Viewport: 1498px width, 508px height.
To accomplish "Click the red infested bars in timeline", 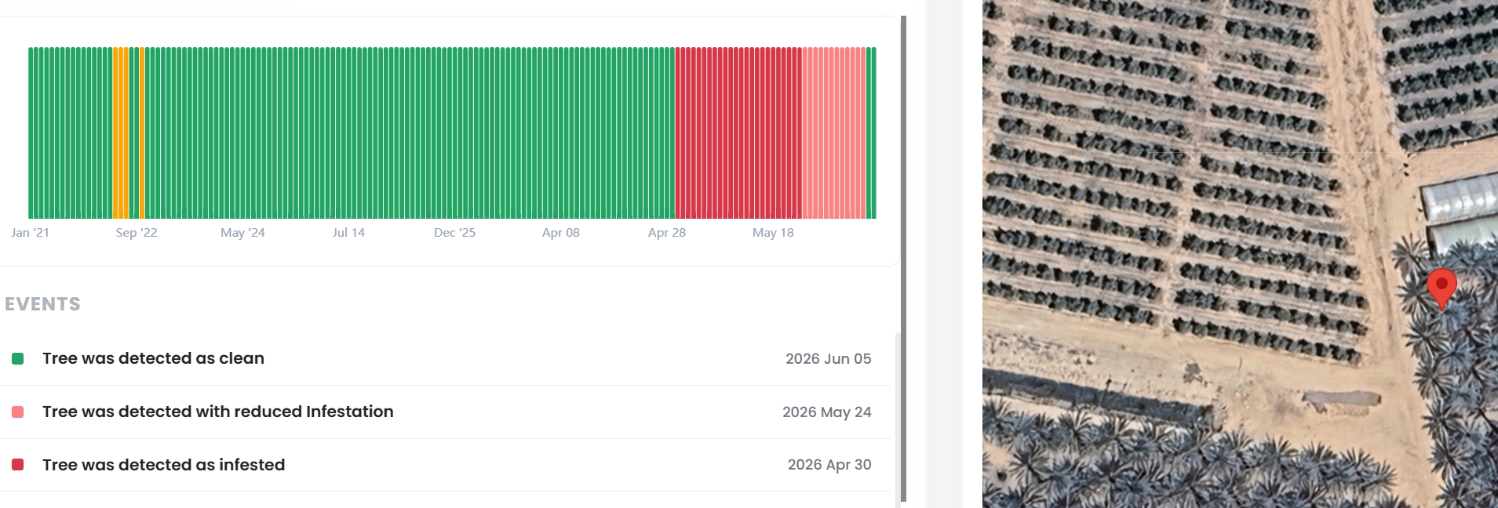I will pos(738,132).
